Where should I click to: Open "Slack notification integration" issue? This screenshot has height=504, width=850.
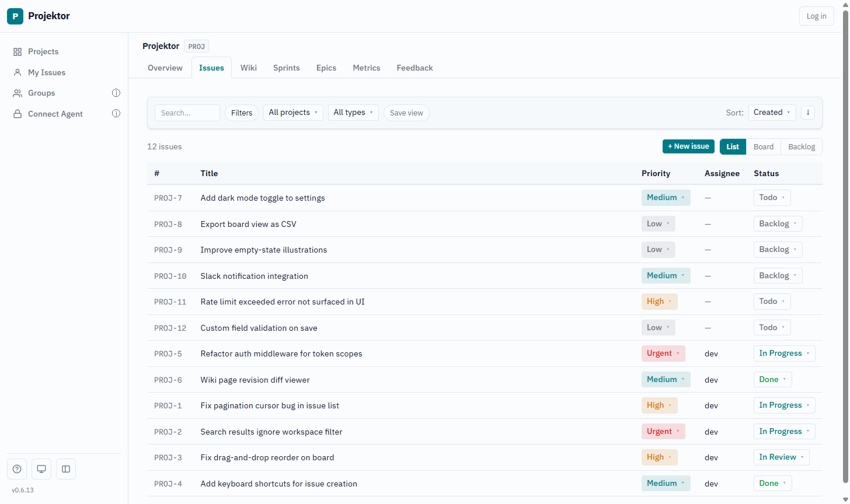255,276
